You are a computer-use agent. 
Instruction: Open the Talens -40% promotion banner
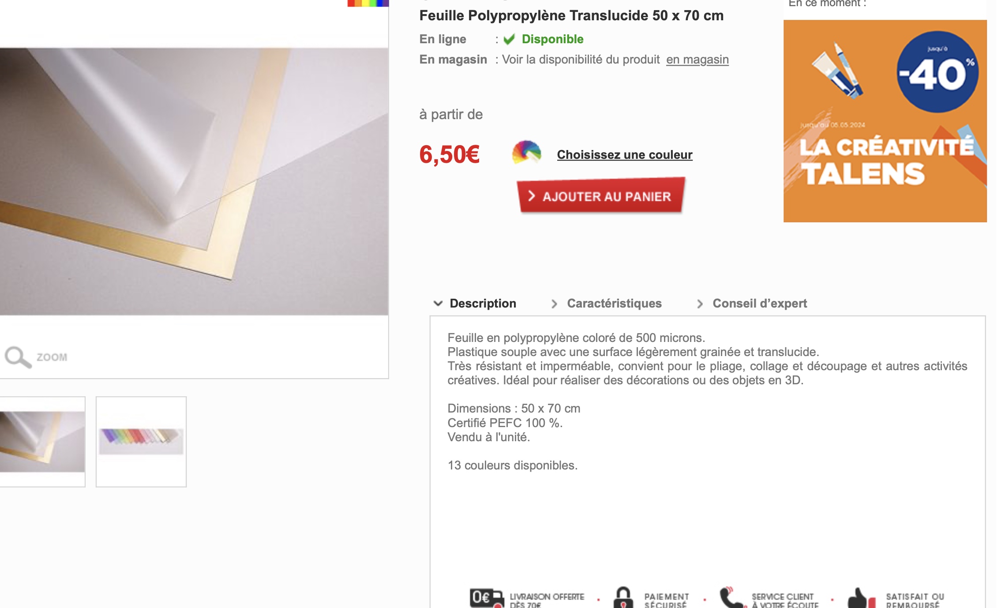(x=885, y=121)
